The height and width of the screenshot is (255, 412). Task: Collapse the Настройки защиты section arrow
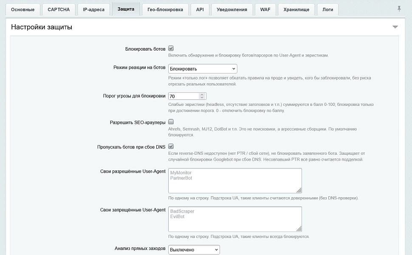395,27
